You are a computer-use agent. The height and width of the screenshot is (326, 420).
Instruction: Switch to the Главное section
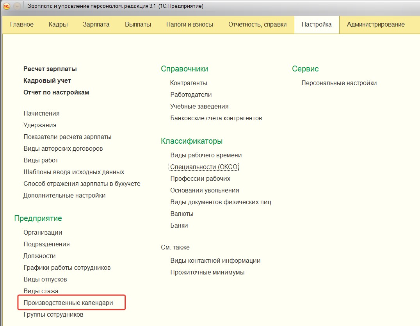coord(22,25)
